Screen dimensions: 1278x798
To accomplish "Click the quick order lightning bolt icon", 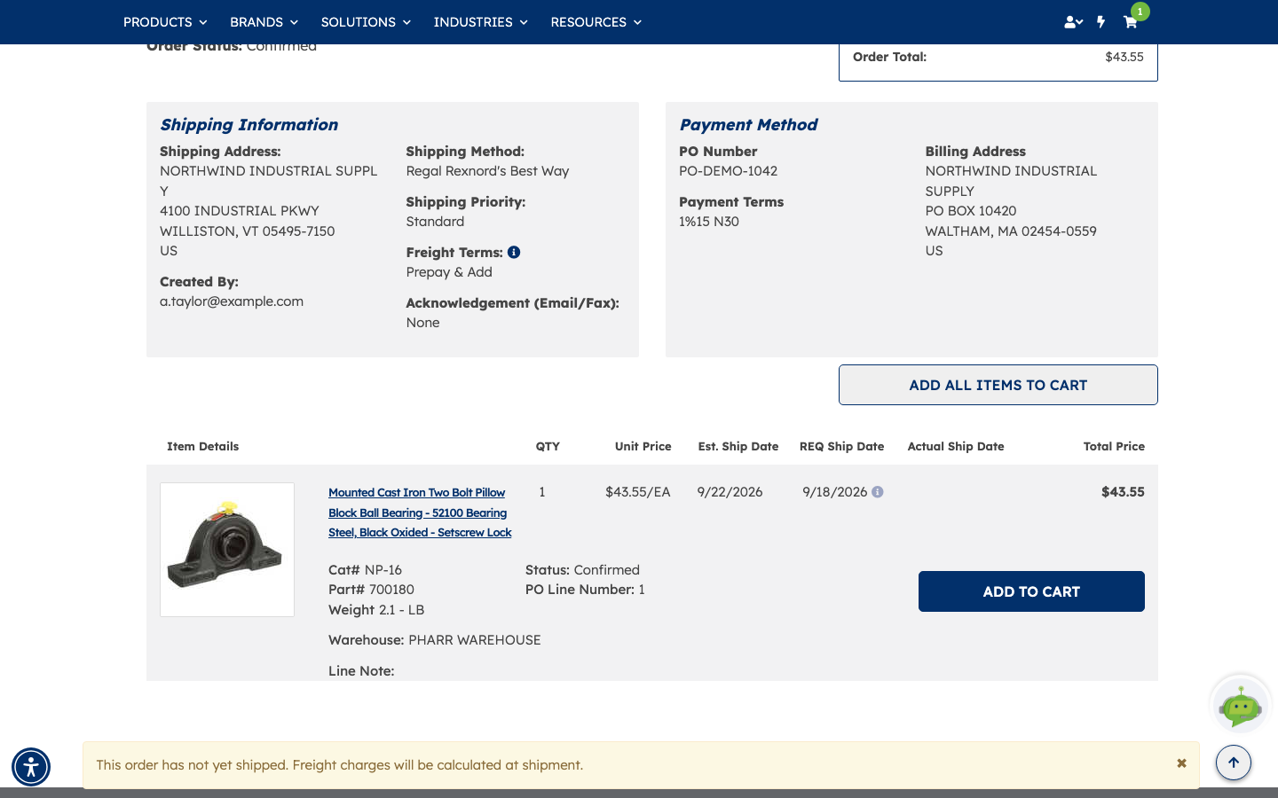I will click(1101, 22).
